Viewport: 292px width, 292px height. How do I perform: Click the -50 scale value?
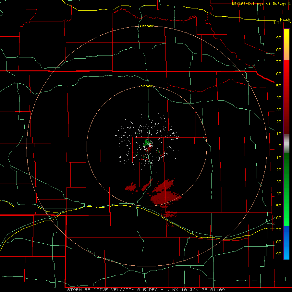tap(277, 206)
